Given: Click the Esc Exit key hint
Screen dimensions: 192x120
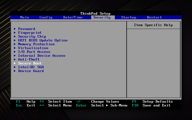Looking at the screenshot, I should [26, 105].
